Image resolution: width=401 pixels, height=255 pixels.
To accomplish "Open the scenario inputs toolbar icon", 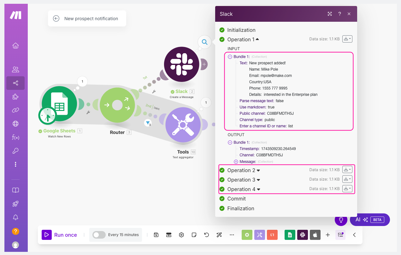I will (169, 235).
